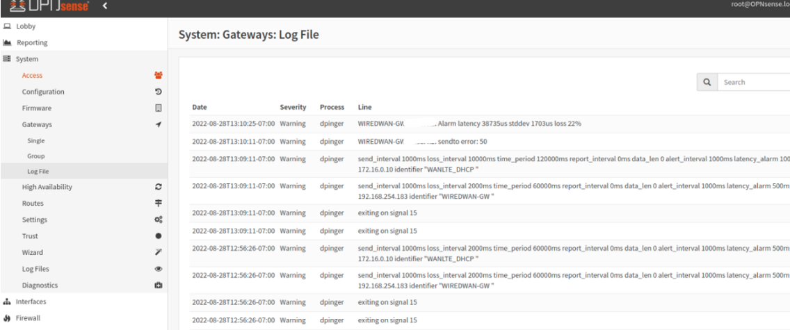The width and height of the screenshot is (790, 330).
Task: Select the 2022-08-28T13:10:11-07:00 date cell
Action: point(233,141)
